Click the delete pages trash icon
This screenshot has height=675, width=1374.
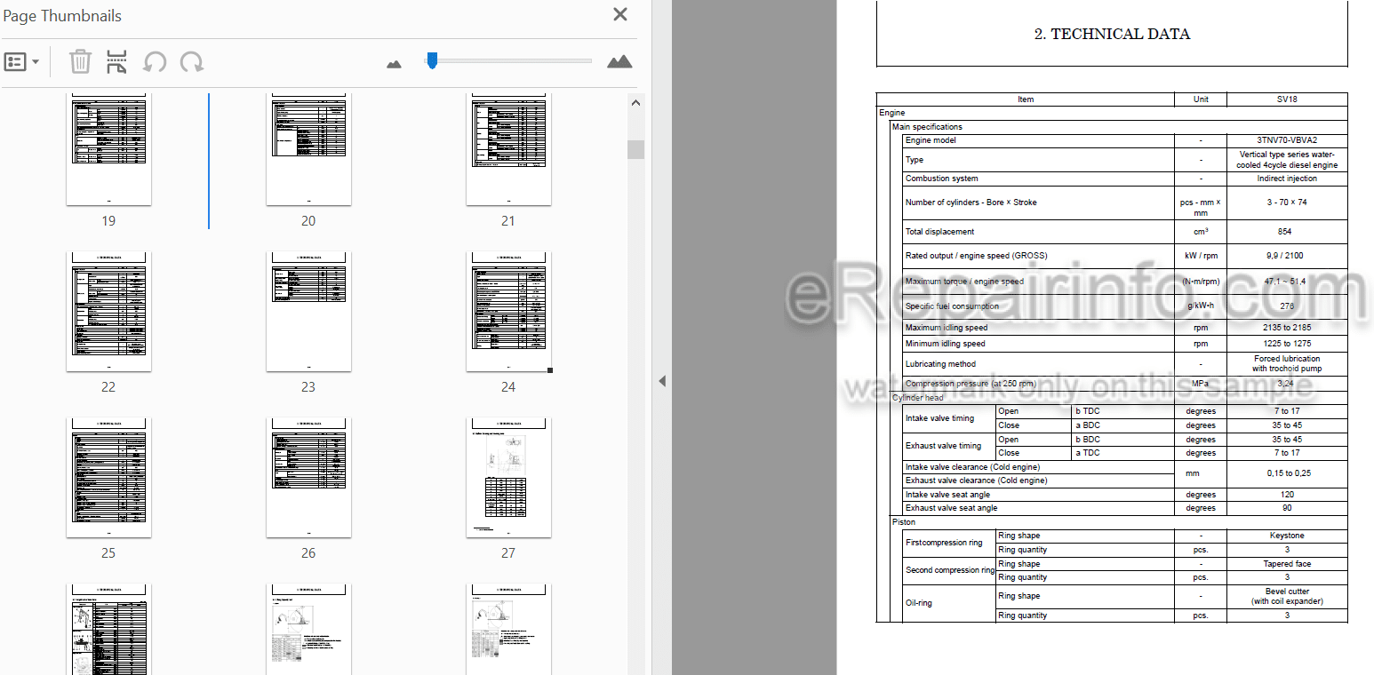pos(80,62)
